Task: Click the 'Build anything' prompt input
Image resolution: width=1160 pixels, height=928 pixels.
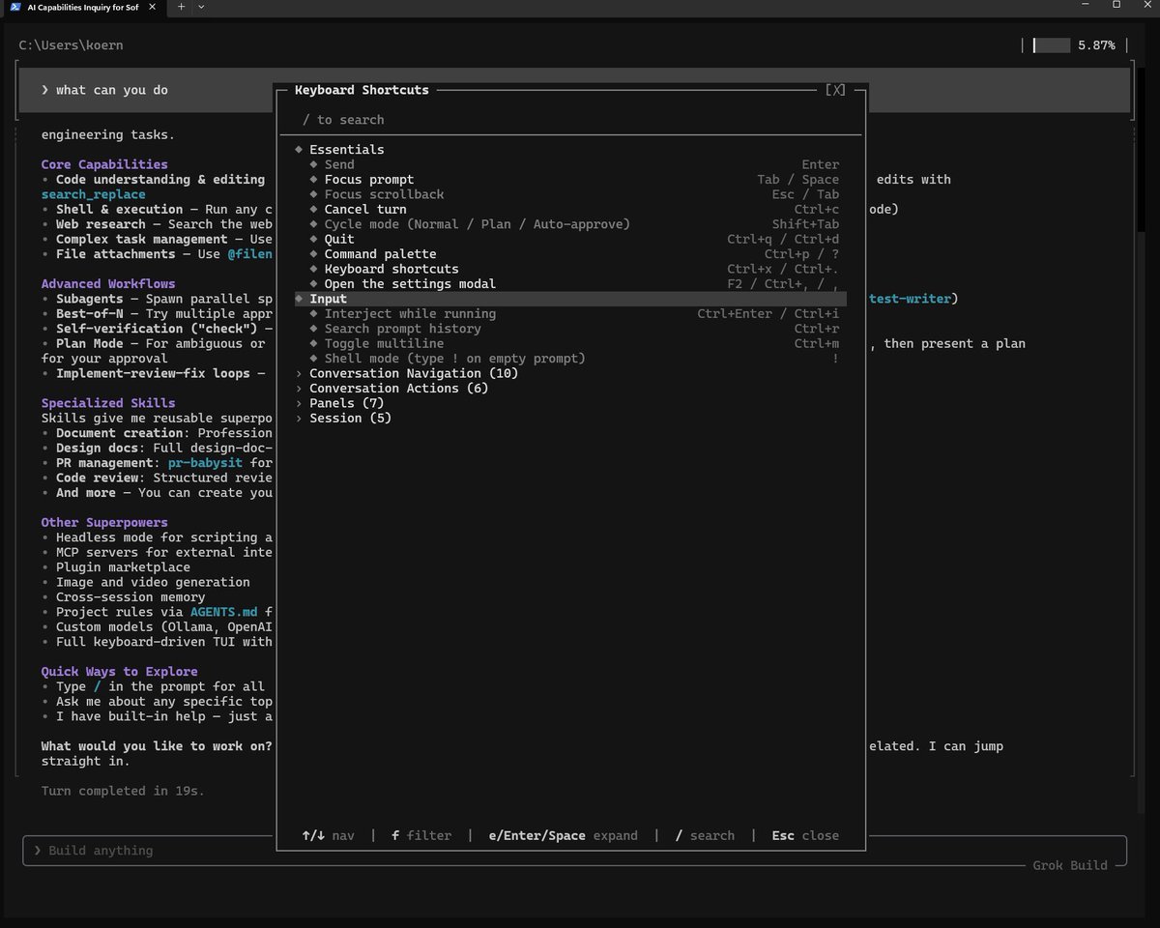Action: coord(574,851)
